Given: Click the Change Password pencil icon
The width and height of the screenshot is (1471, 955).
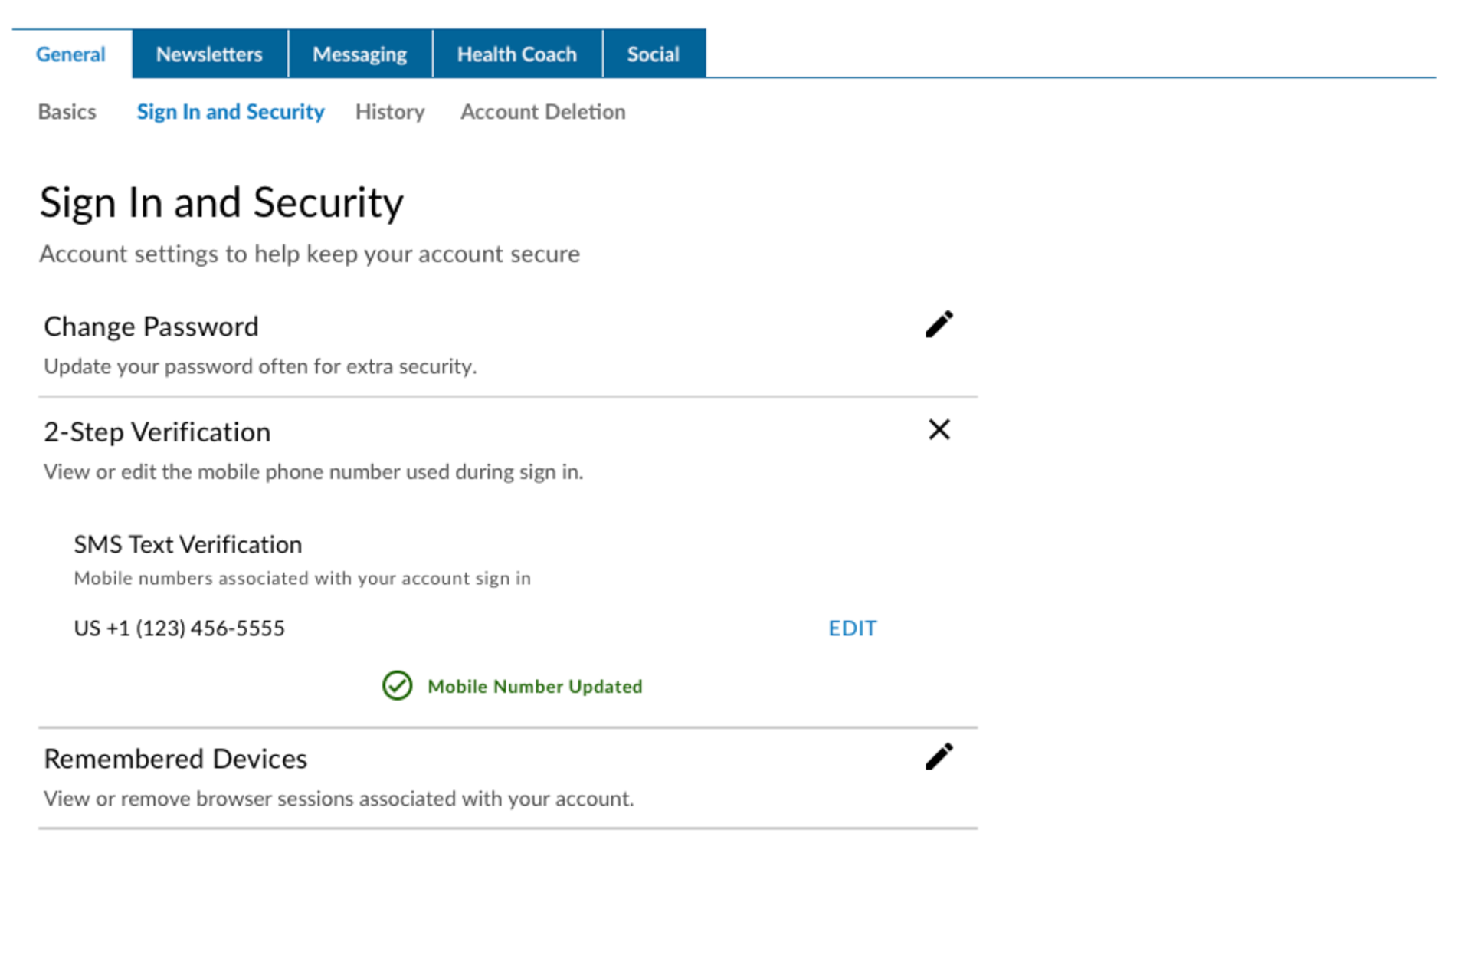Looking at the screenshot, I should pos(939,324).
